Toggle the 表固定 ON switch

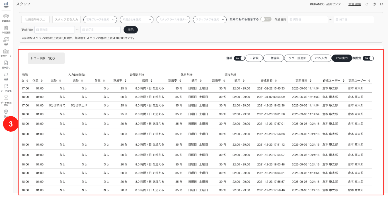(368, 58)
